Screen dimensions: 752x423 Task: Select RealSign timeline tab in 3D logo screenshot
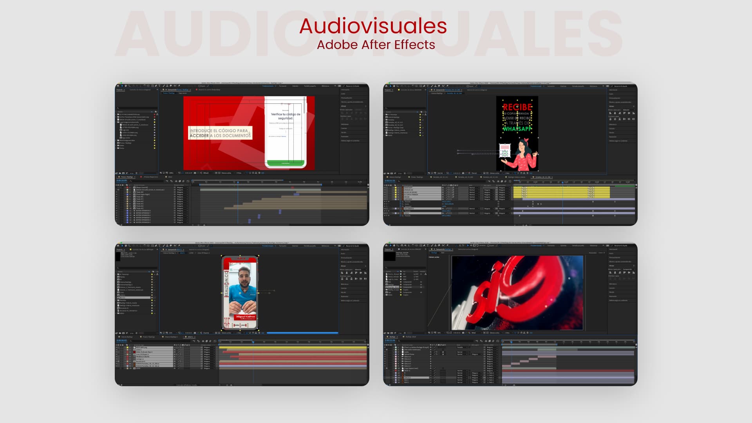[x=392, y=336]
